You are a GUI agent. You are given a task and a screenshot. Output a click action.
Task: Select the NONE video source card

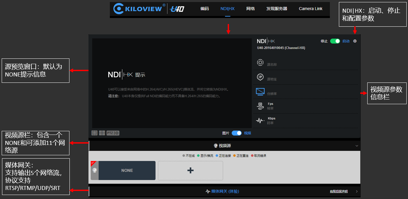point(123,170)
